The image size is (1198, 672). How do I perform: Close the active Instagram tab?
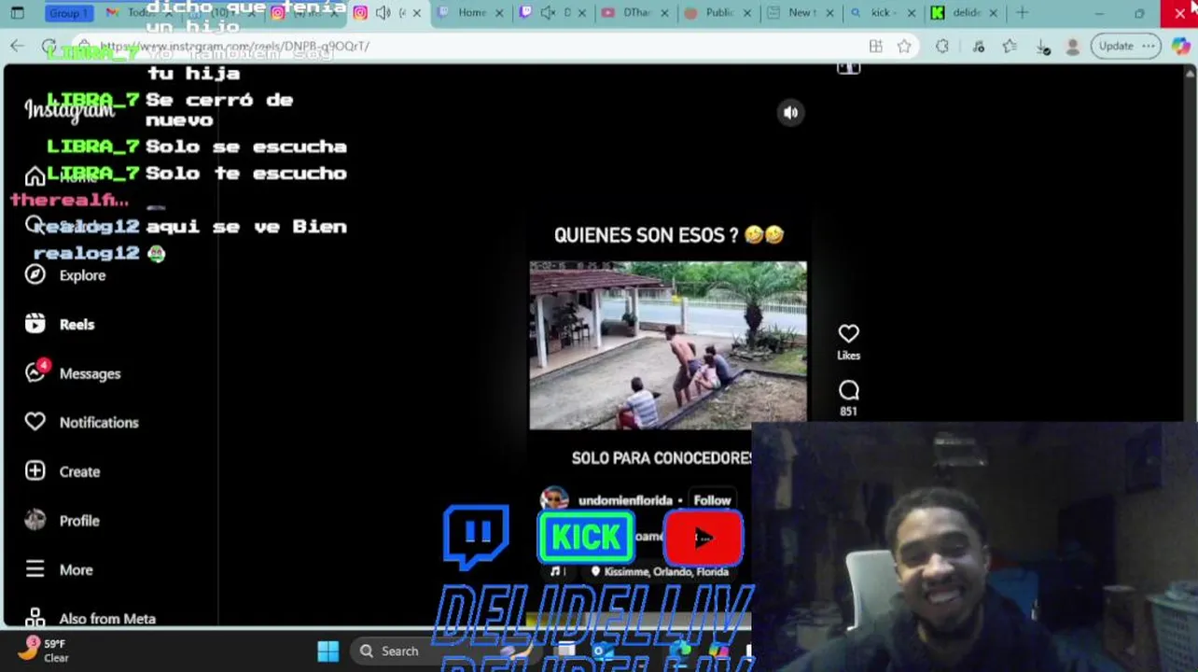(417, 13)
